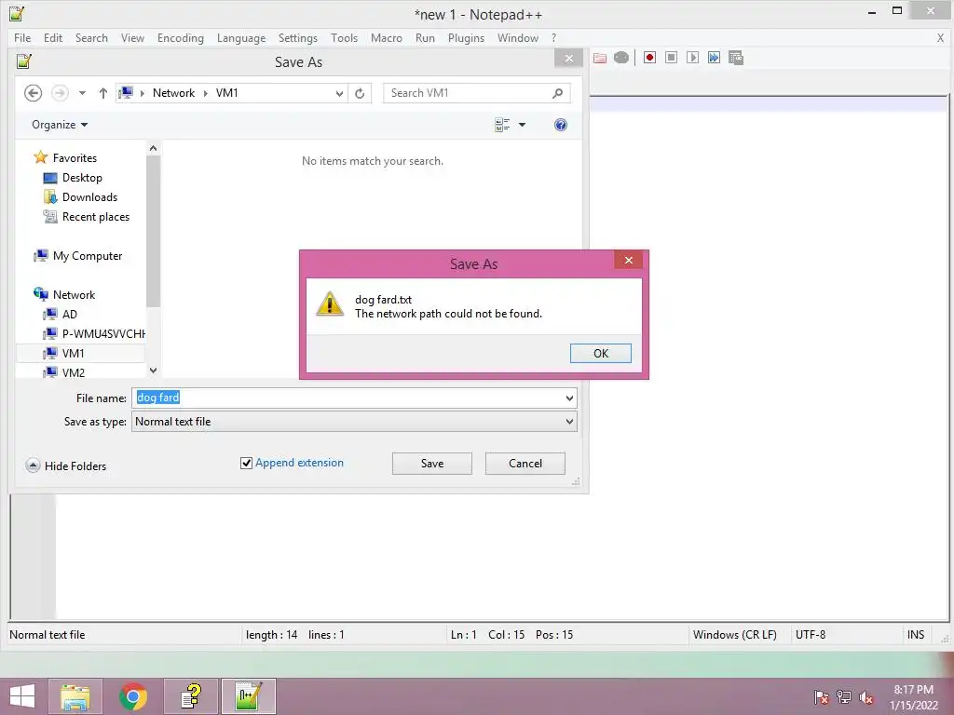Open the Search menu
This screenshot has height=715, width=954.
tap(91, 37)
